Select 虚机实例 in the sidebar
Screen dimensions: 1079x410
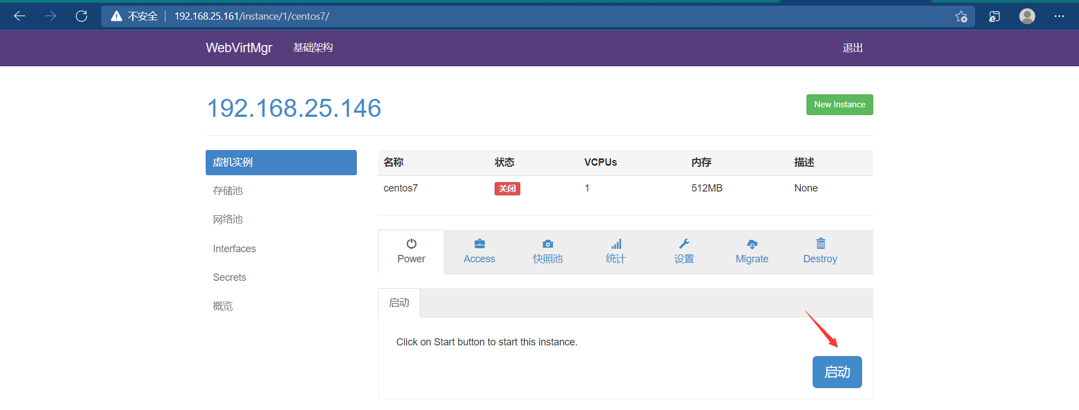[x=281, y=162]
